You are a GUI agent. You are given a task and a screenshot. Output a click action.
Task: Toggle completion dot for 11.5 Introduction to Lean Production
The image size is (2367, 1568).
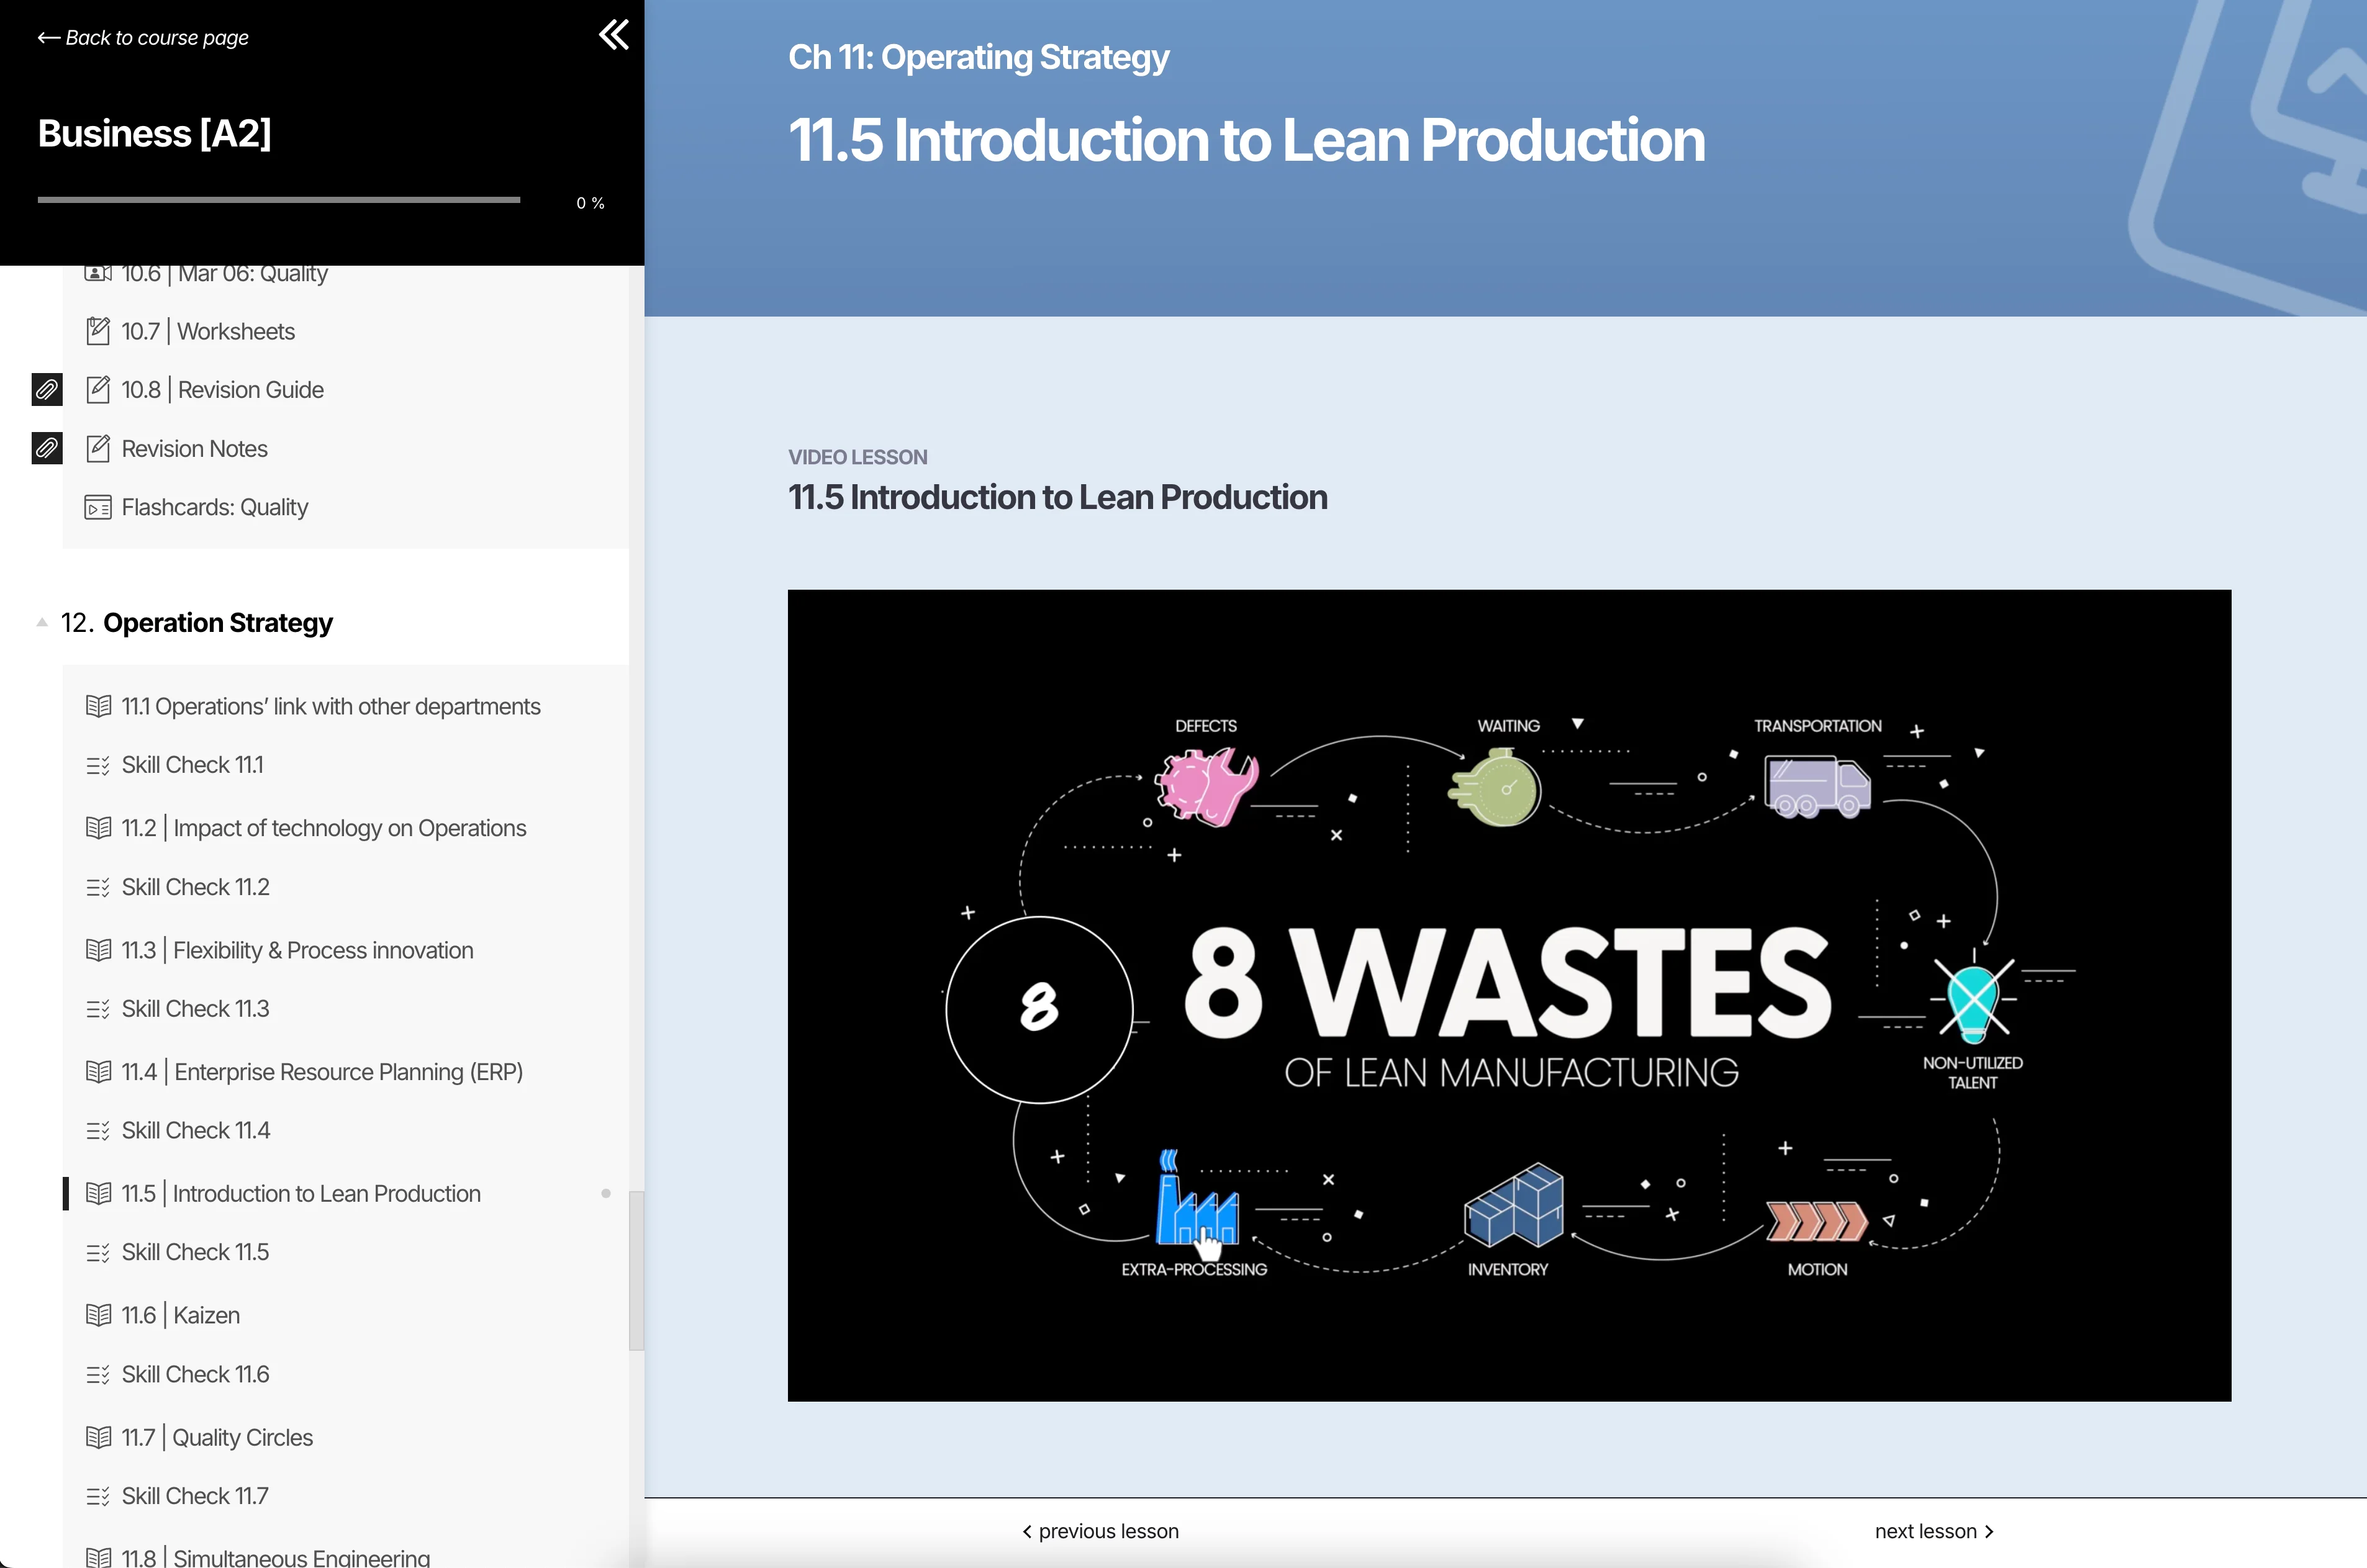pos(605,1193)
